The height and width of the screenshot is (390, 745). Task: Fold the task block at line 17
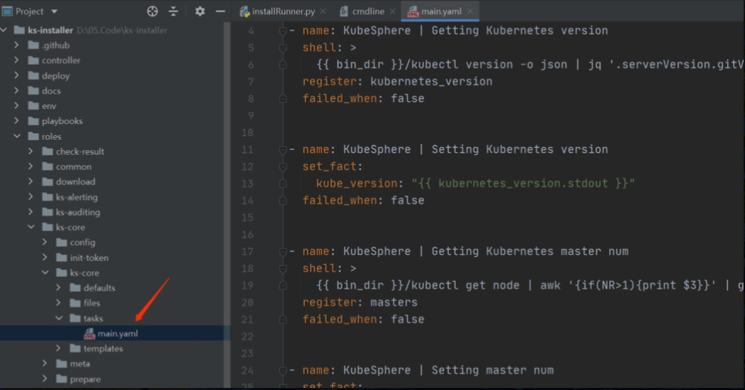[x=283, y=252]
